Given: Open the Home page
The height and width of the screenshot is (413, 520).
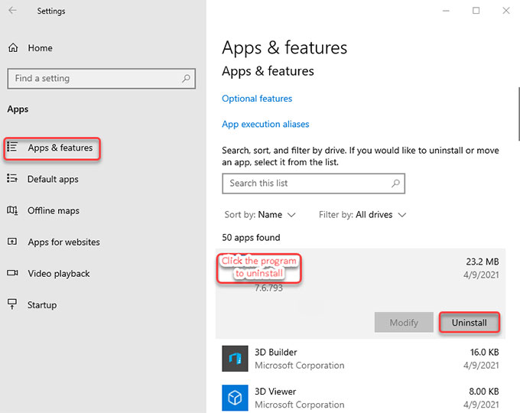Looking at the screenshot, I should pos(40,48).
